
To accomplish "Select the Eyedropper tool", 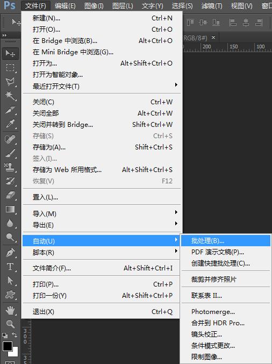I will (10, 124).
